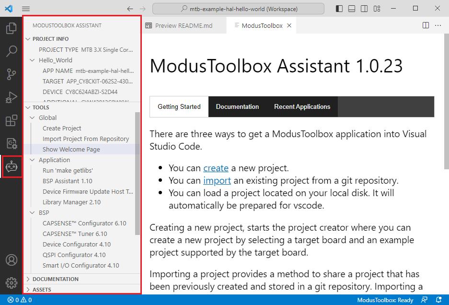Image resolution: width=449 pixels, height=305 pixels.
Task: Click Create Project in tools tree
Action: (x=62, y=129)
